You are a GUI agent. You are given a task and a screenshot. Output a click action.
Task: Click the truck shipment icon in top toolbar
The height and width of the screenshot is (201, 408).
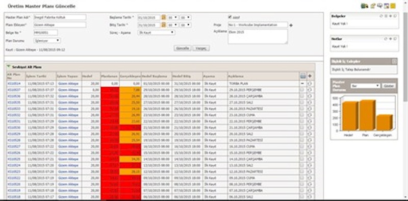[365, 6]
